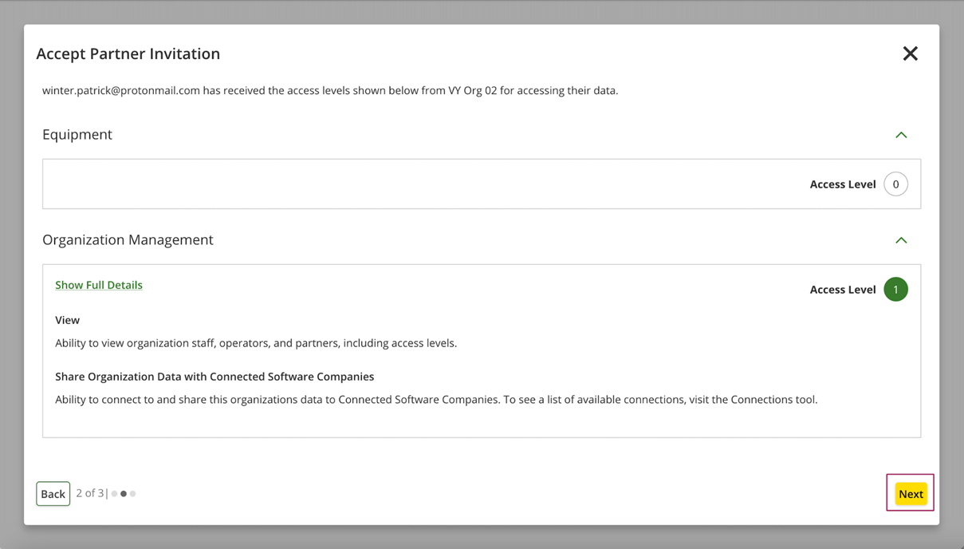
Task: Click the "2 of 3" step indicator
Action: pyautogui.click(x=90, y=493)
